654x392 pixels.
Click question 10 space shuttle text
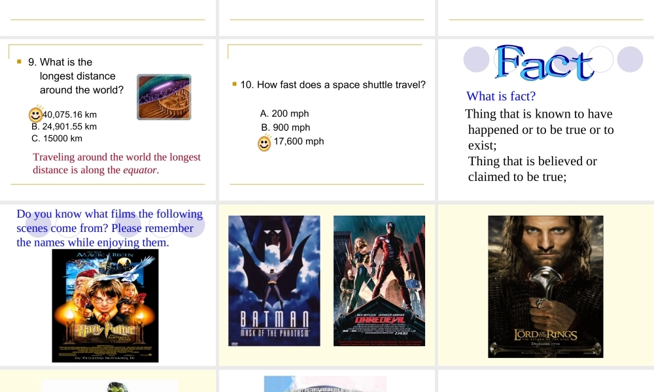[333, 84]
